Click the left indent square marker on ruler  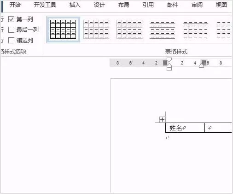click(169, 69)
